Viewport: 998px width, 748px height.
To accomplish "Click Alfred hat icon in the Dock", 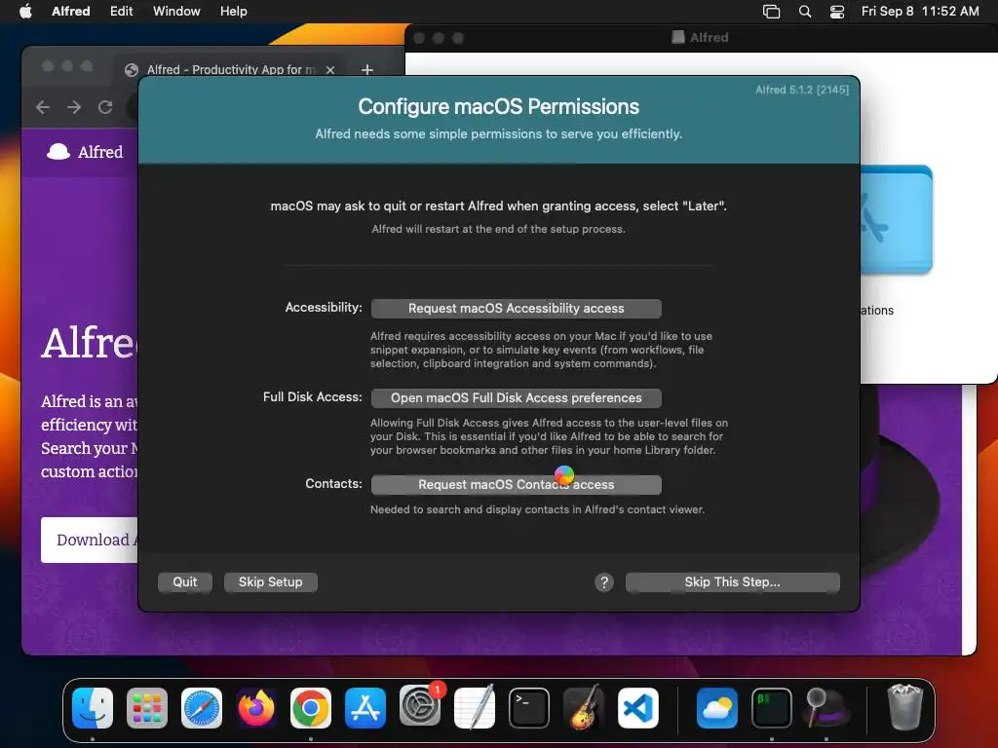I will [826, 707].
